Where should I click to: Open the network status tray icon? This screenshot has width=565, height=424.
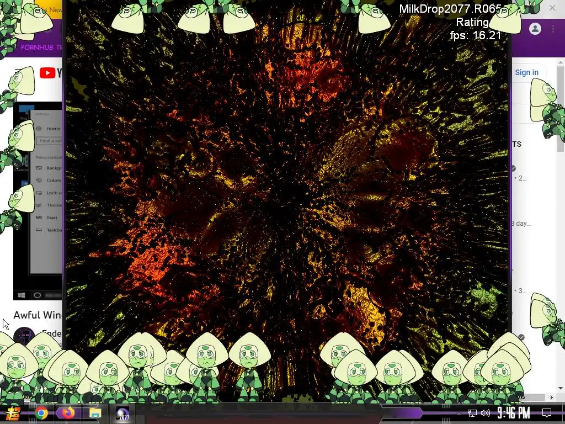(472, 413)
